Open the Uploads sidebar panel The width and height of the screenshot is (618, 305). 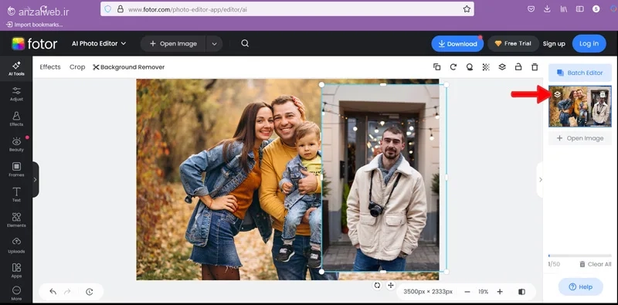pyautogui.click(x=16, y=246)
